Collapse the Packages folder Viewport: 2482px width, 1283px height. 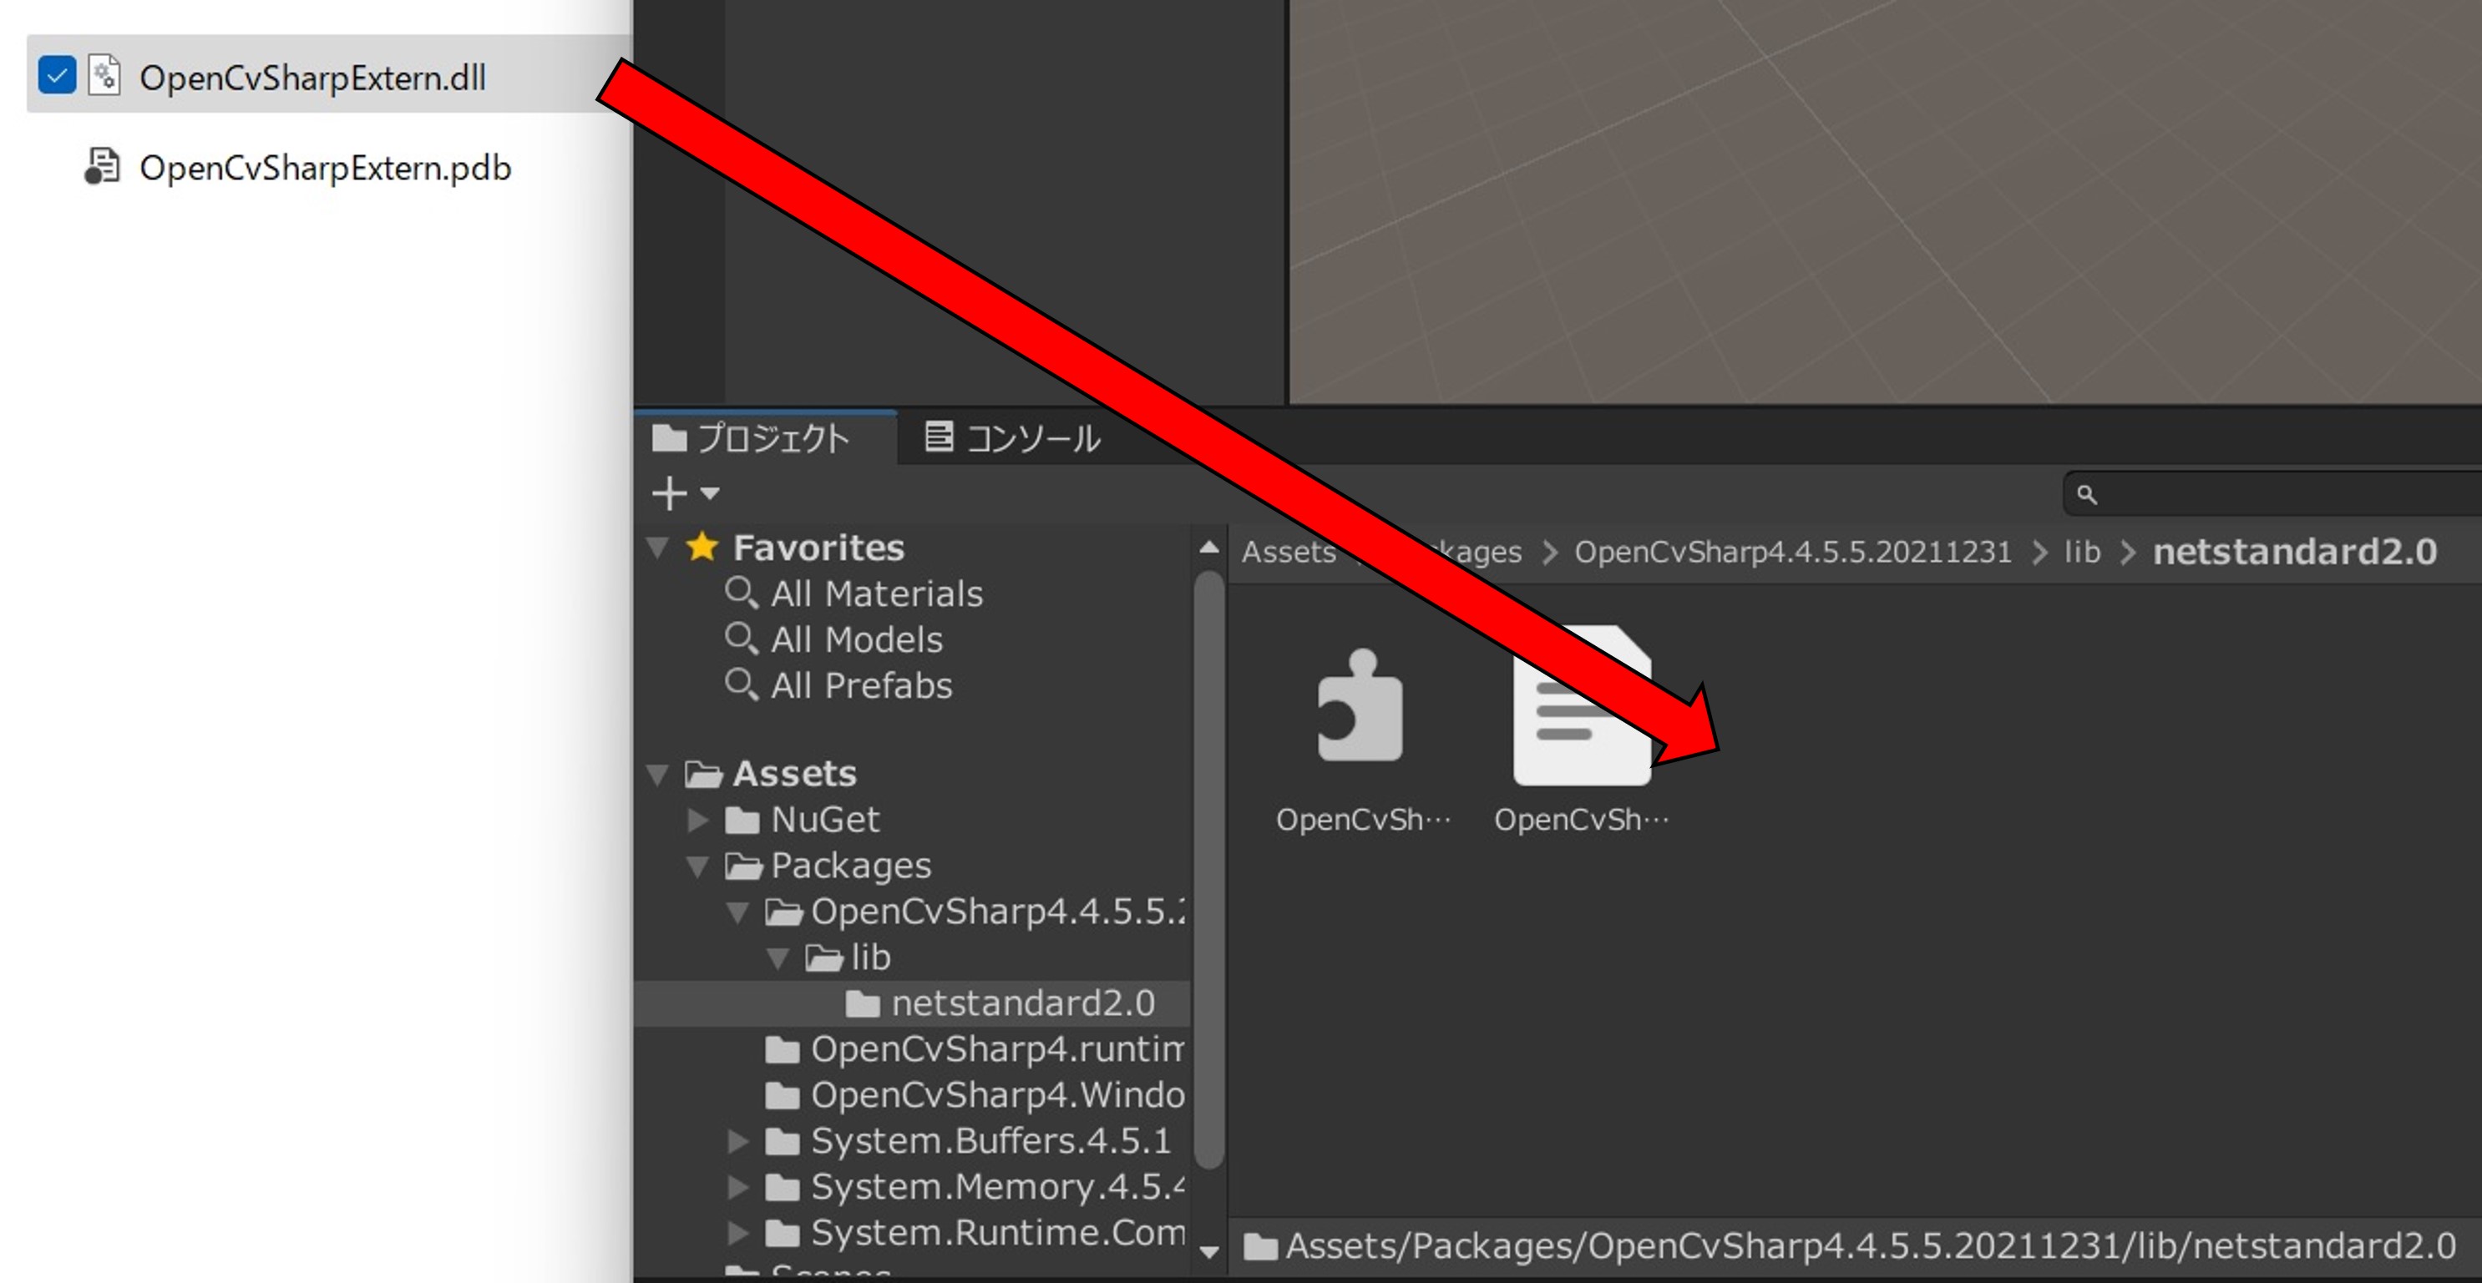(698, 867)
